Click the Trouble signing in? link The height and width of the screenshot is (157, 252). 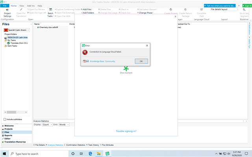click(126, 131)
